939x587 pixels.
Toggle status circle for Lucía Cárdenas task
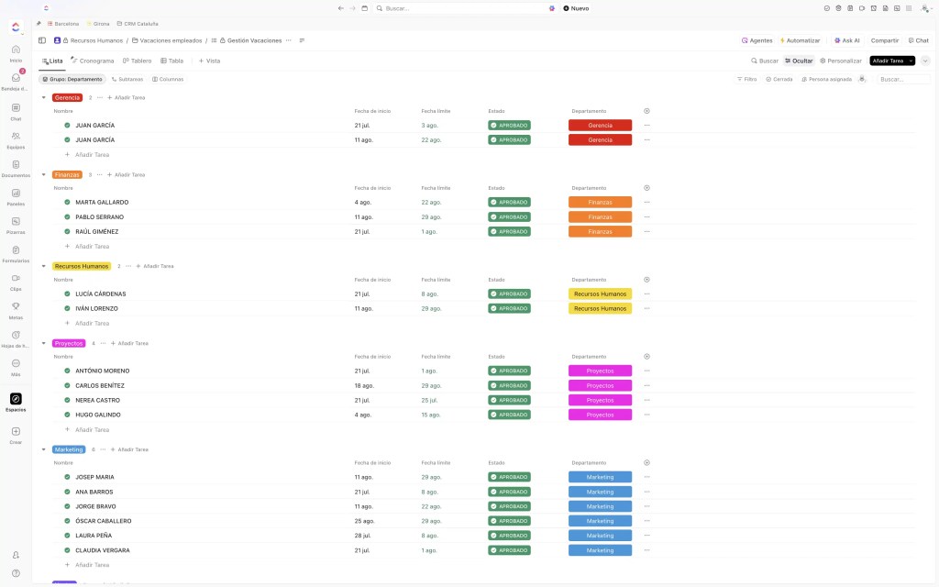[x=67, y=293]
